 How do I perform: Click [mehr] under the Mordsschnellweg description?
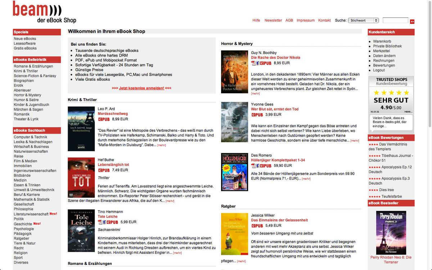pos(161,145)
